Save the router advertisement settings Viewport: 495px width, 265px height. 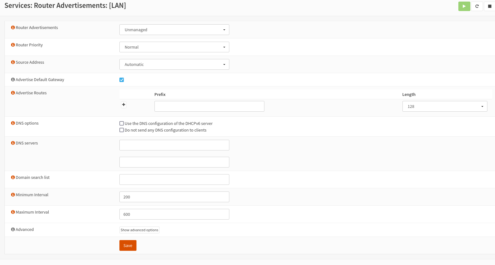[x=128, y=245]
